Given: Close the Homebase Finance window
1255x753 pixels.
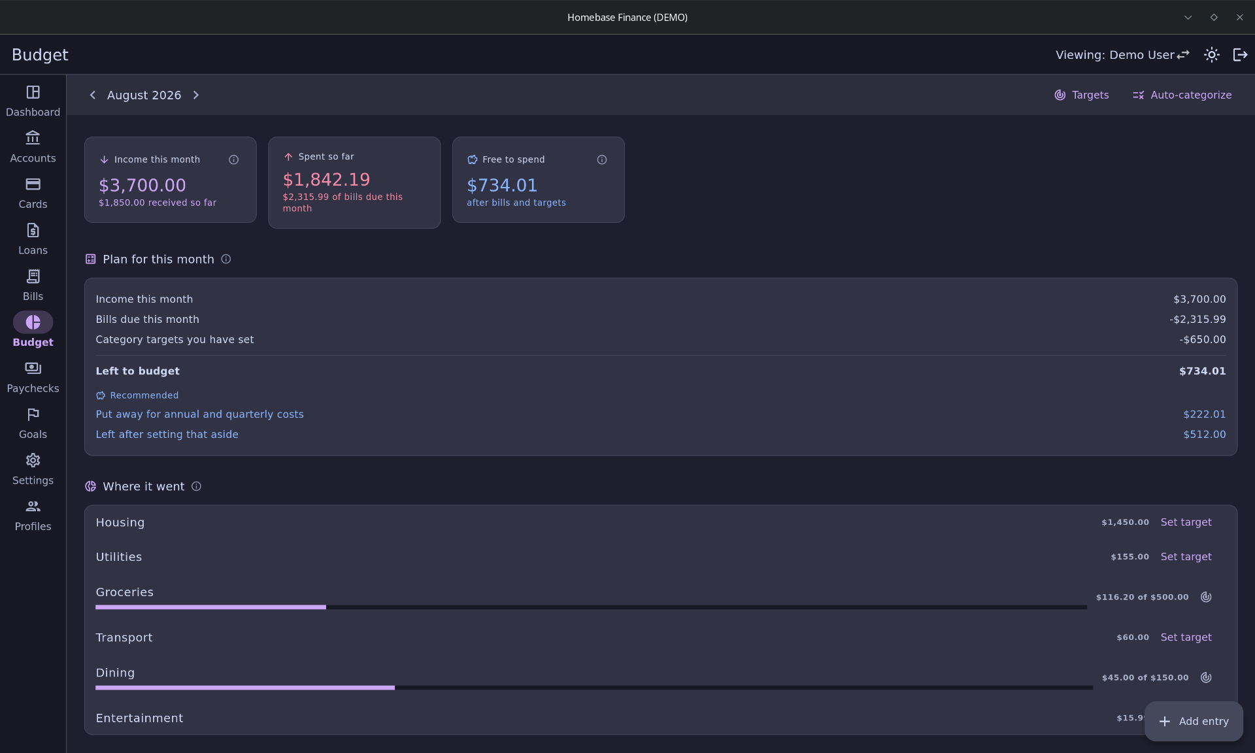Looking at the screenshot, I should click(x=1240, y=18).
